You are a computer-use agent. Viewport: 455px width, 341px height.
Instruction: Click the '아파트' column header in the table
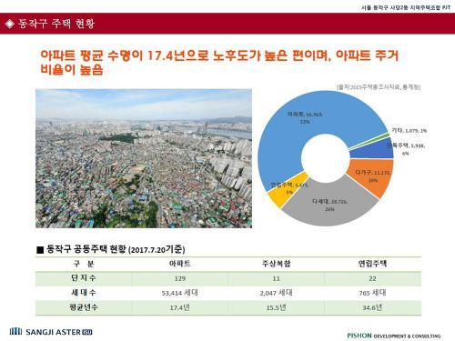tap(180, 264)
